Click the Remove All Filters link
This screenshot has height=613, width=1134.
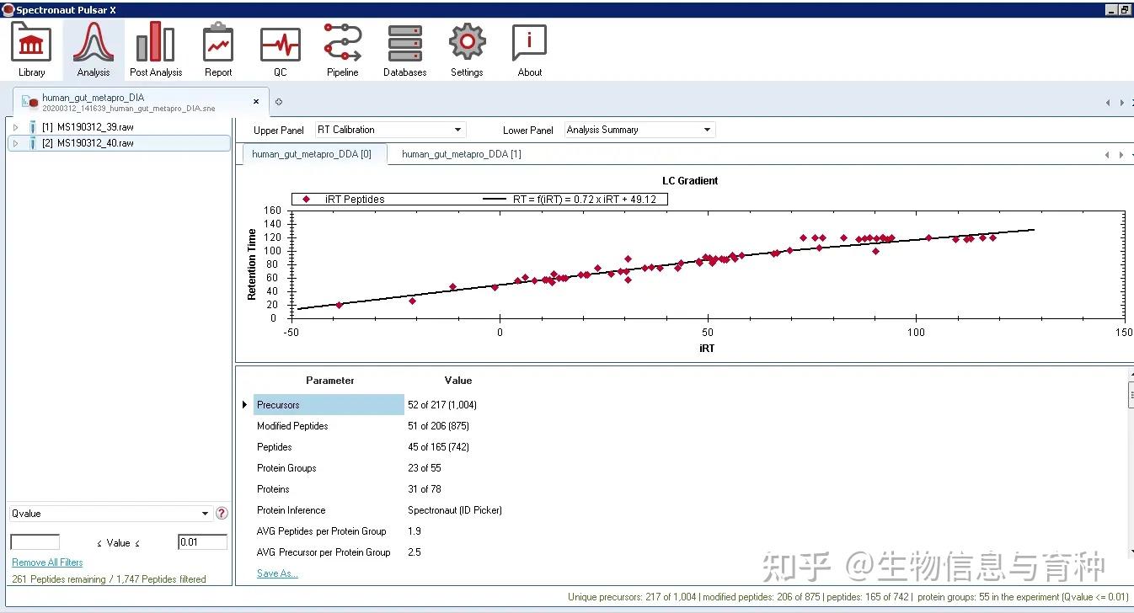pyautogui.click(x=46, y=562)
